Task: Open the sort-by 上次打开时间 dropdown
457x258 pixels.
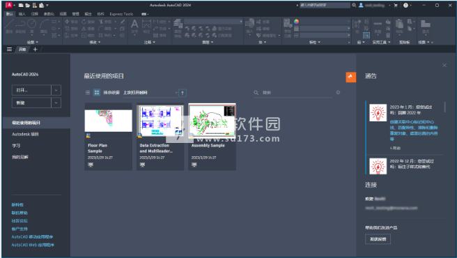Action: (150, 93)
